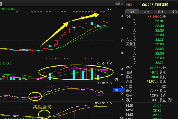Click 换手 value 7.26%
The width and height of the screenshot is (178, 119).
(154, 95)
